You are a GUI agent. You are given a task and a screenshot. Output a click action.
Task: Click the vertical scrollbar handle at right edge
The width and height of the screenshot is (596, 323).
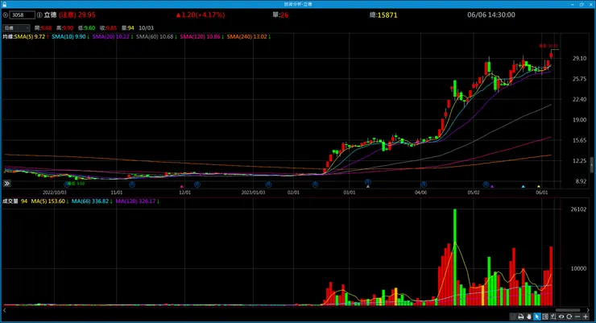(591, 164)
